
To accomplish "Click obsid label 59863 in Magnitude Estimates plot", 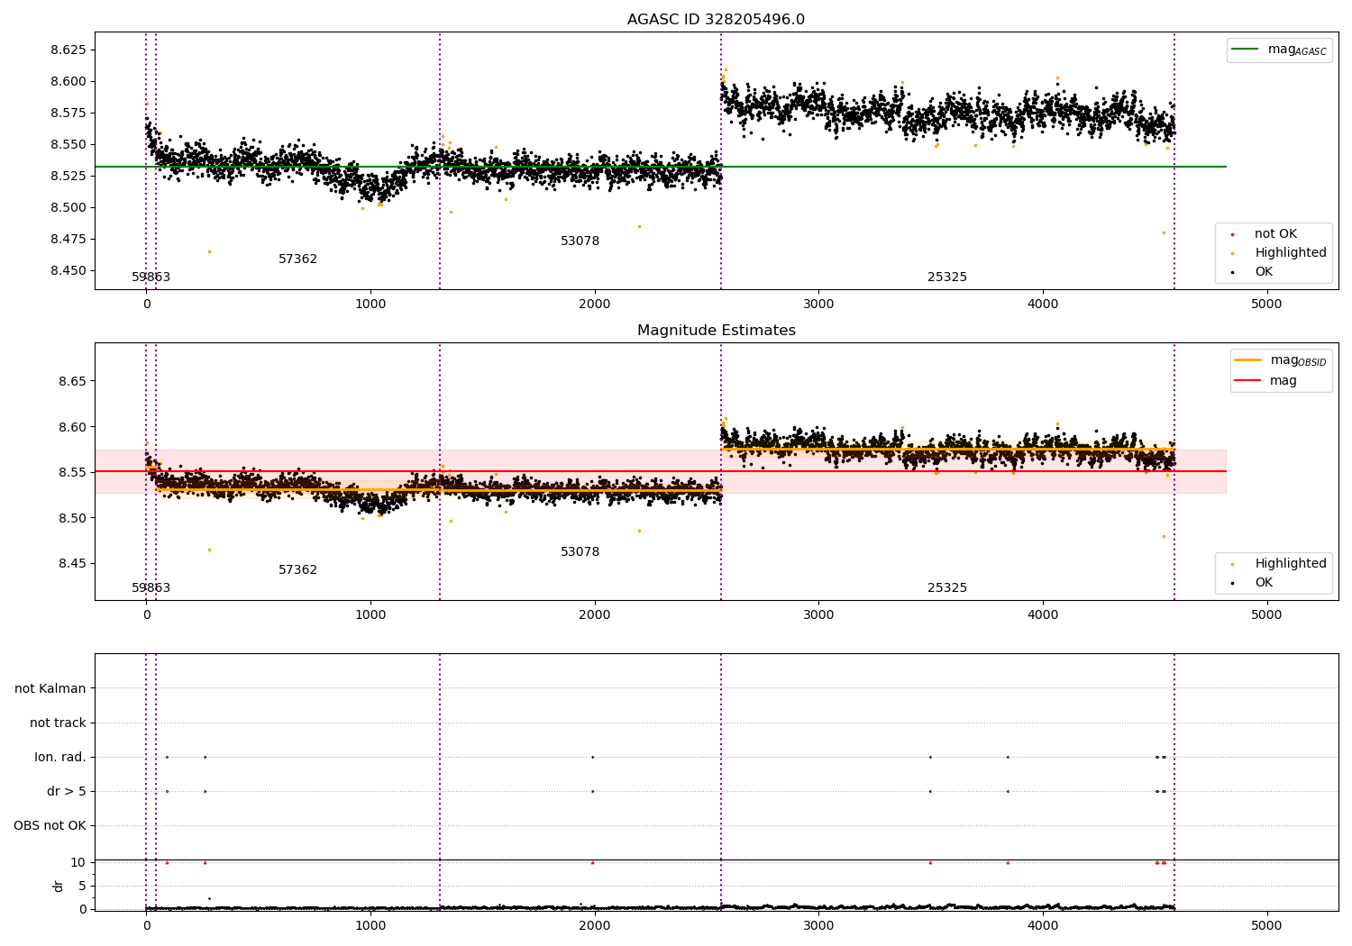I will (151, 588).
